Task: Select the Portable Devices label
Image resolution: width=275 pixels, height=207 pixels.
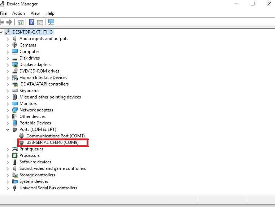Action: pyautogui.click(x=35, y=123)
